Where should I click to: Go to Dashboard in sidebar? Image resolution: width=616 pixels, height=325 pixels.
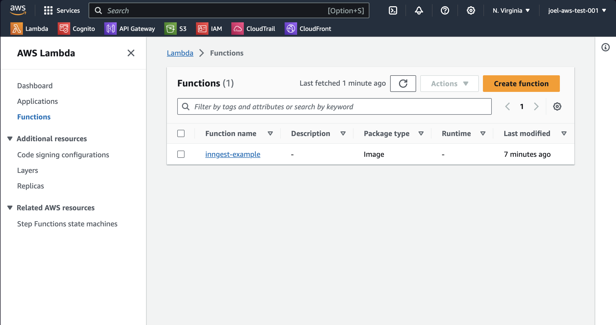click(x=35, y=86)
